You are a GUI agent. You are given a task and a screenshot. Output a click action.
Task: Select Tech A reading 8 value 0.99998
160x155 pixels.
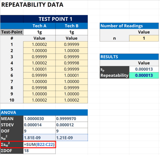(x=39, y=88)
